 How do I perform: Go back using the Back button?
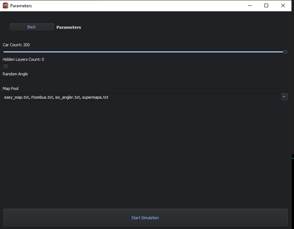[x=32, y=27]
